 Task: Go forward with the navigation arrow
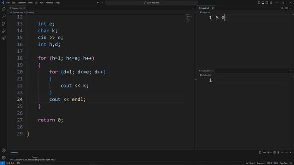coord(102,3)
